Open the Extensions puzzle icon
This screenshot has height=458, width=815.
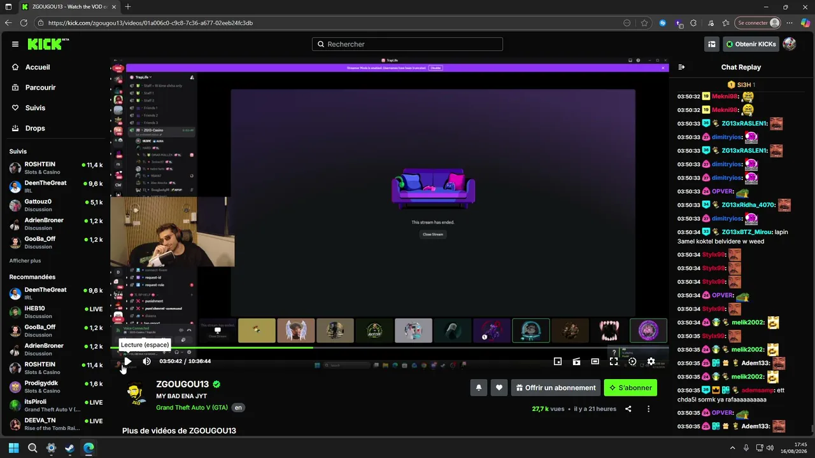pos(693,23)
